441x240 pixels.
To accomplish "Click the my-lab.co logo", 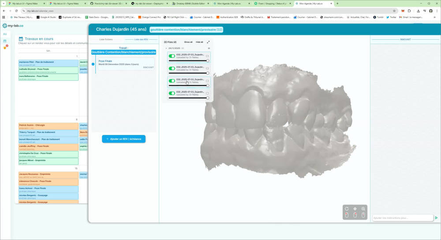I will pyautogui.click(x=13, y=26).
